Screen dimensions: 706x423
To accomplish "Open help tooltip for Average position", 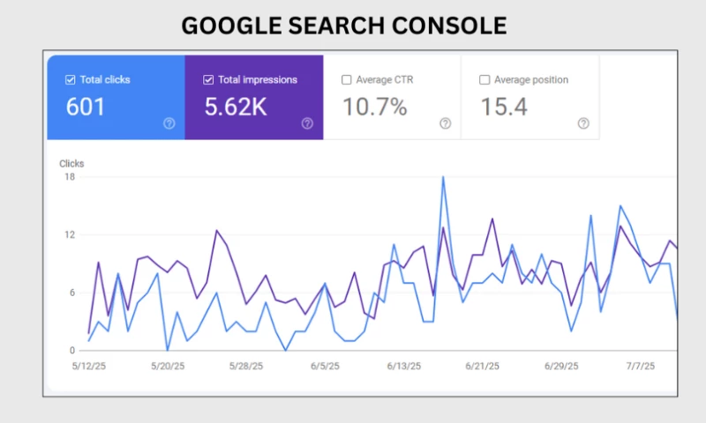I will 583,124.
